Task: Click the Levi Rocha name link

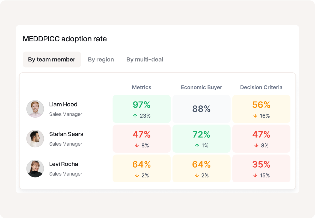Action: (64, 164)
